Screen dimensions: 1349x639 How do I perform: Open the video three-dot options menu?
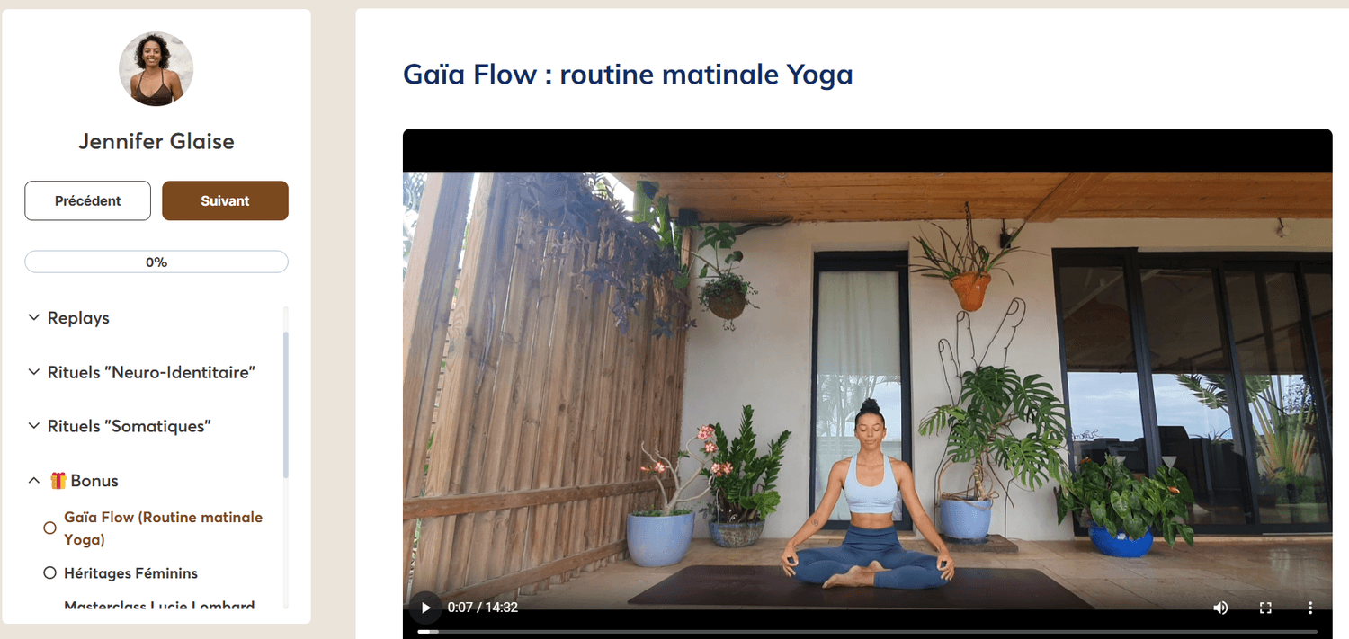point(1310,608)
